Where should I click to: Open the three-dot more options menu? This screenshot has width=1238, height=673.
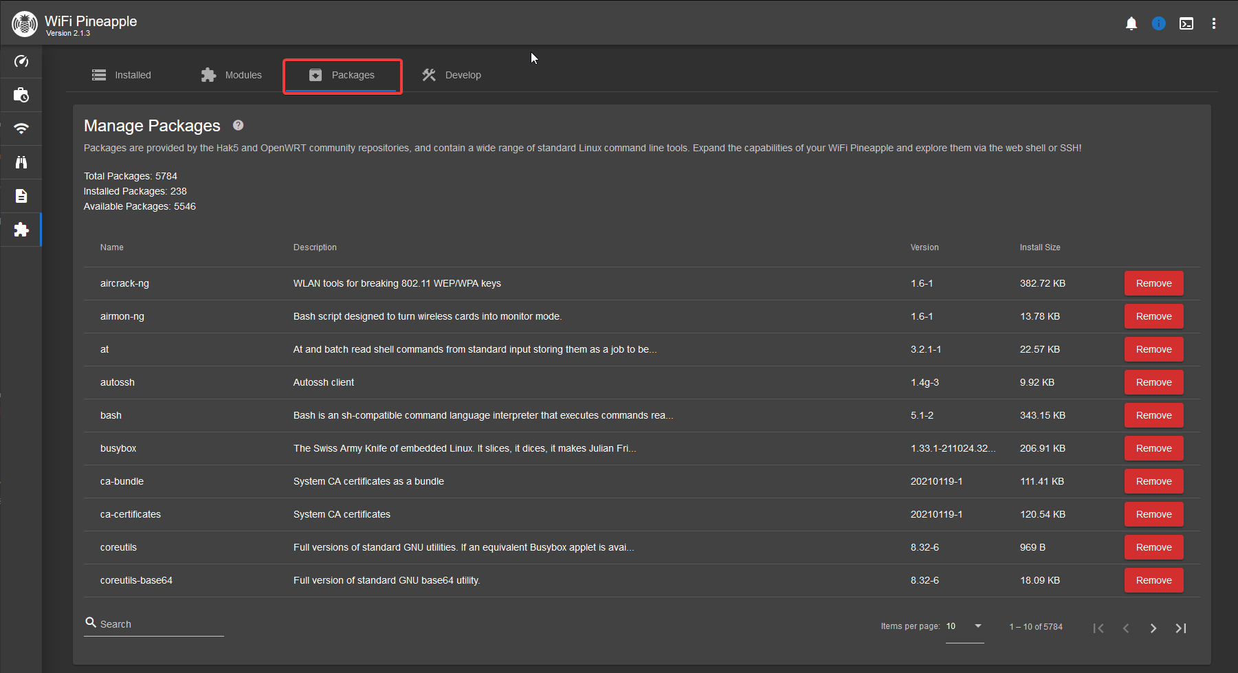point(1214,23)
